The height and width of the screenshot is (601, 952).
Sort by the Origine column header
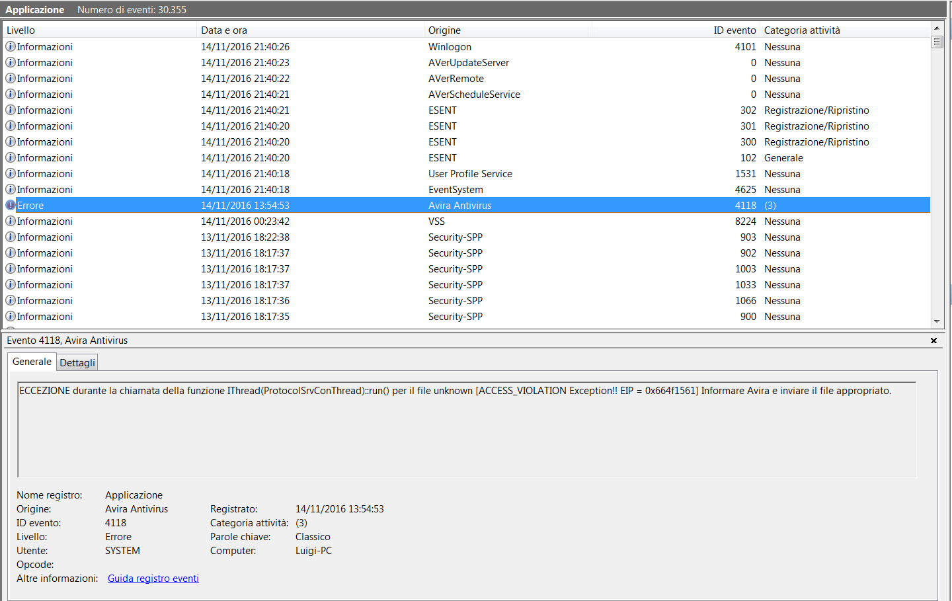tap(506, 30)
